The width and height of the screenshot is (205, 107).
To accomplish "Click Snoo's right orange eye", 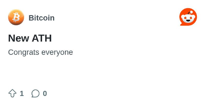I will [x=191, y=18].
